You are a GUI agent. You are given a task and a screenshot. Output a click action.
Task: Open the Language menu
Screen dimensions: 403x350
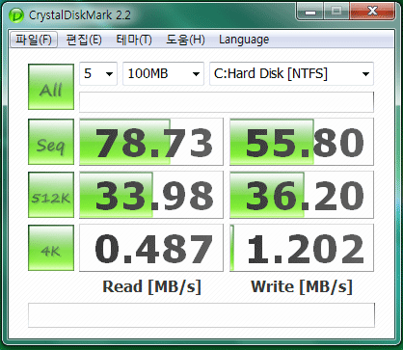pyautogui.click(x=244, y=40)
